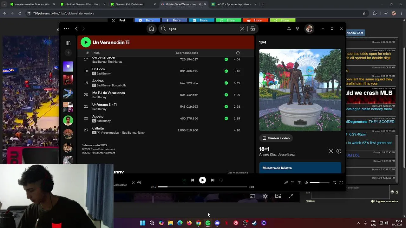Open connect to a device icon
The width and height of the screenshot is (406, 228).
pos(299,183)
